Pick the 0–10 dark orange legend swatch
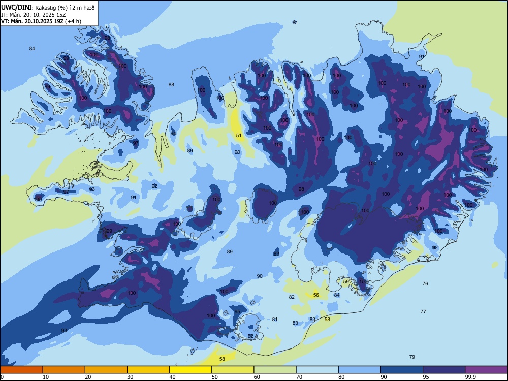The height and width of the screenshot is (381, 508). pyautogui.click(x=21, y=370)
